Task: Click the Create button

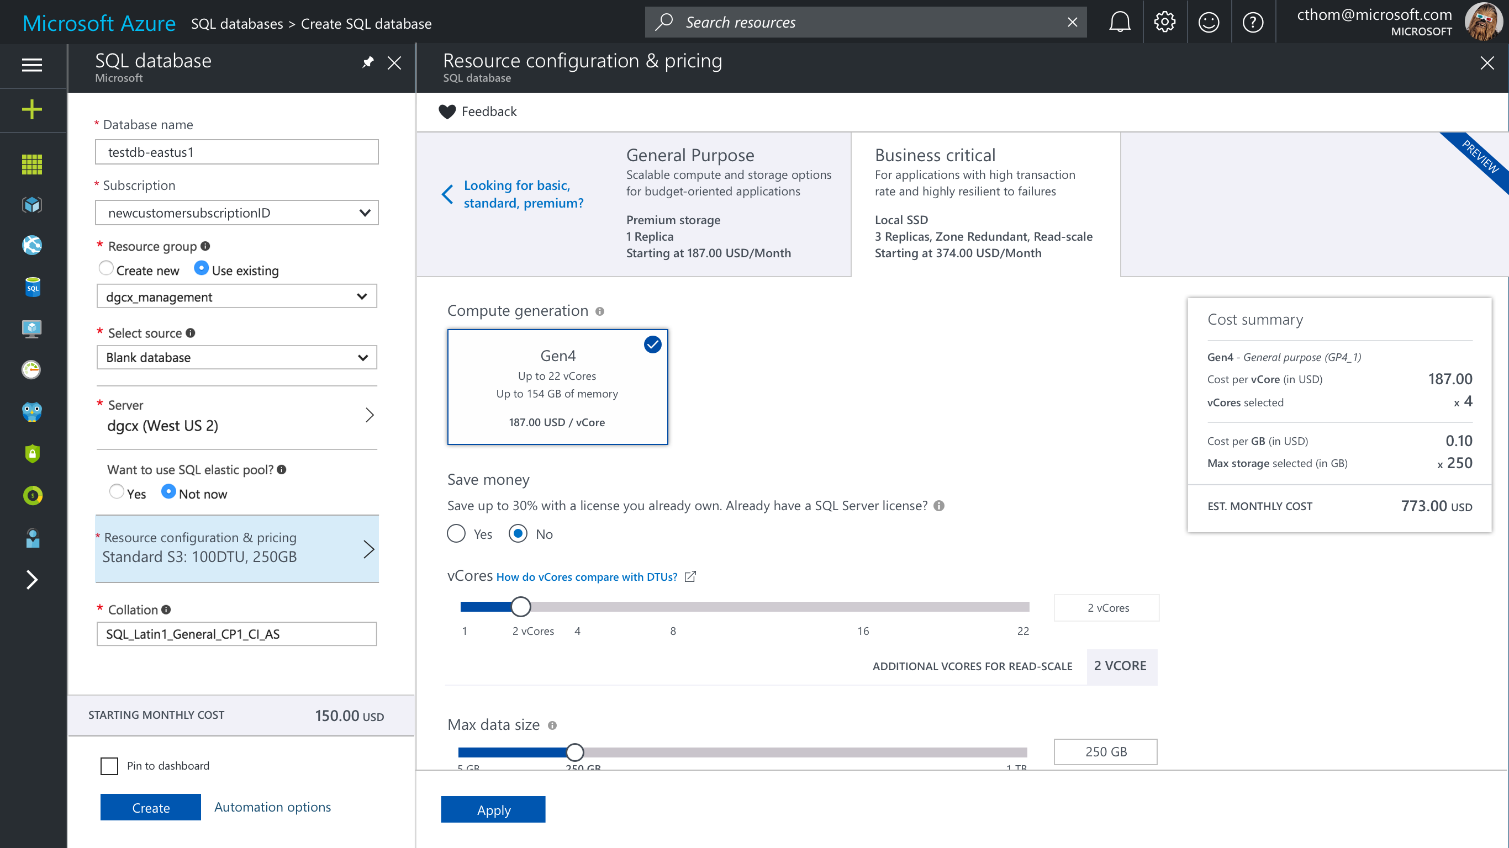Action: pos(151,808)
